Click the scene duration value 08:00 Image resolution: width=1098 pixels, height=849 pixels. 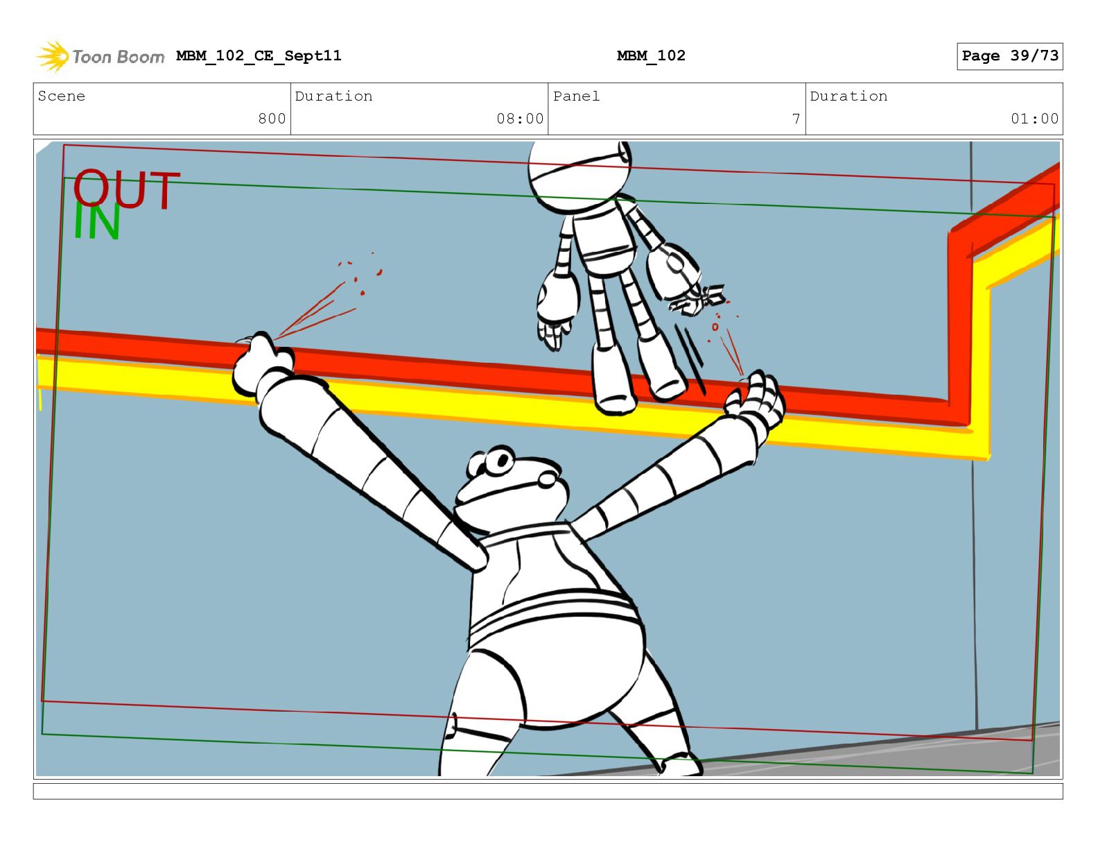tap(520, 119)
